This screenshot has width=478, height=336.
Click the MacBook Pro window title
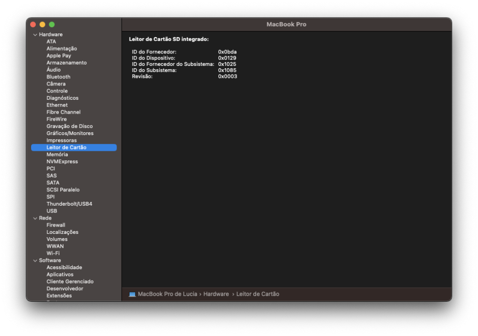click(x=286, y=24)
